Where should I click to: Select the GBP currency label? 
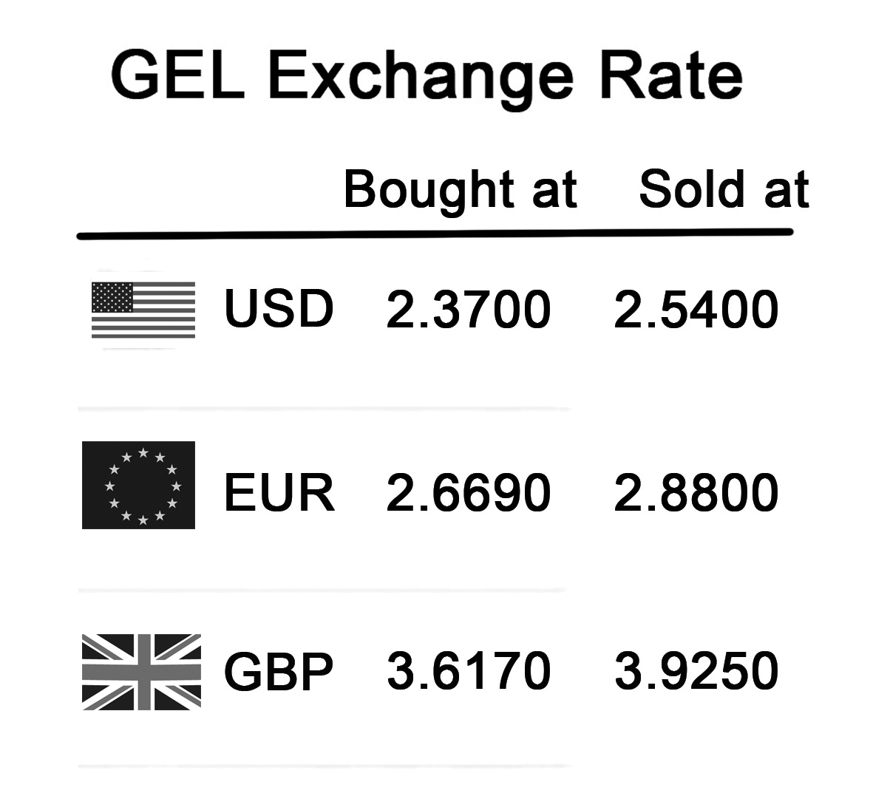(x=279, y=671)
